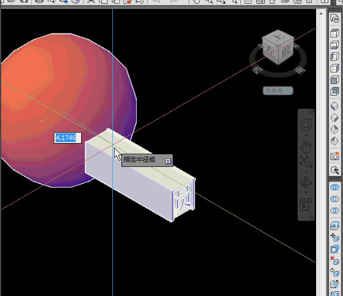This screenshot has height=296, width=343.
Task: Click the Pan hand in navigation bar
Action: coord(306,147)
